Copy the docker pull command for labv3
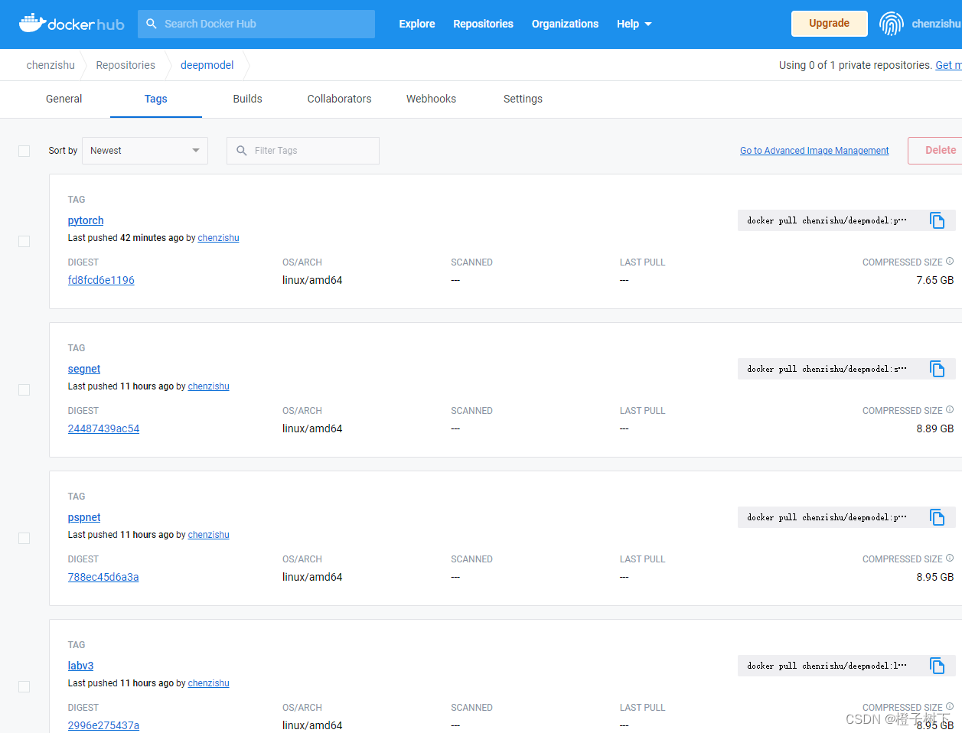 click(937, 666)
